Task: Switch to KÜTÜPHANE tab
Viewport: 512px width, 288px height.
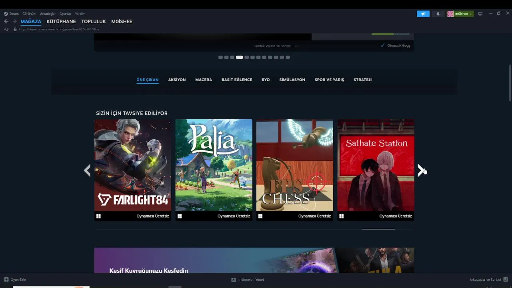Action: click(x=61, y=22)
